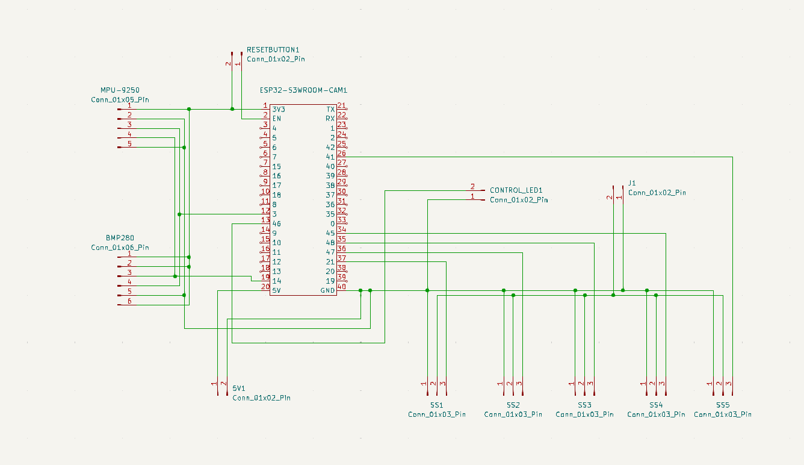
Task: Select the SS1 connector label
Action: [436, 405]
